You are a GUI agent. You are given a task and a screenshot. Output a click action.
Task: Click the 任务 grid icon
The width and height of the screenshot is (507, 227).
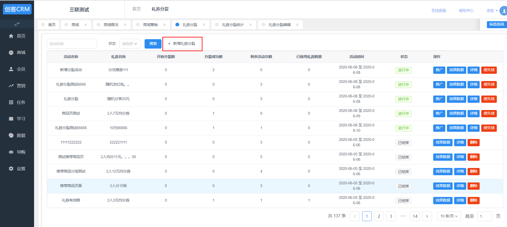coord(11,102)
